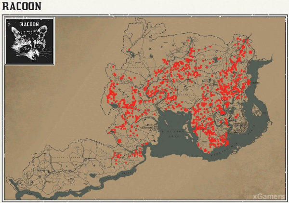The height and width of the screenshot is (203, 289).
Task: Click the Armadillo town label
Action: pos(90,159)
